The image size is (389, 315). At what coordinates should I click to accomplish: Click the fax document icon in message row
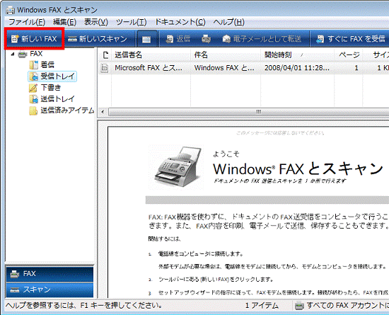click(x=105, y=68)
